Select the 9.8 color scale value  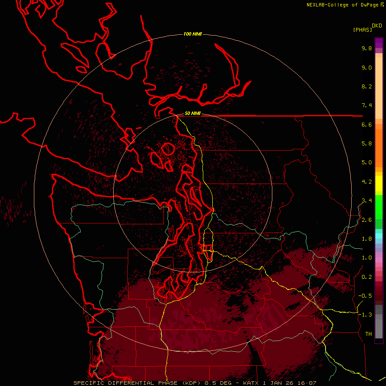tap(367, 48)
